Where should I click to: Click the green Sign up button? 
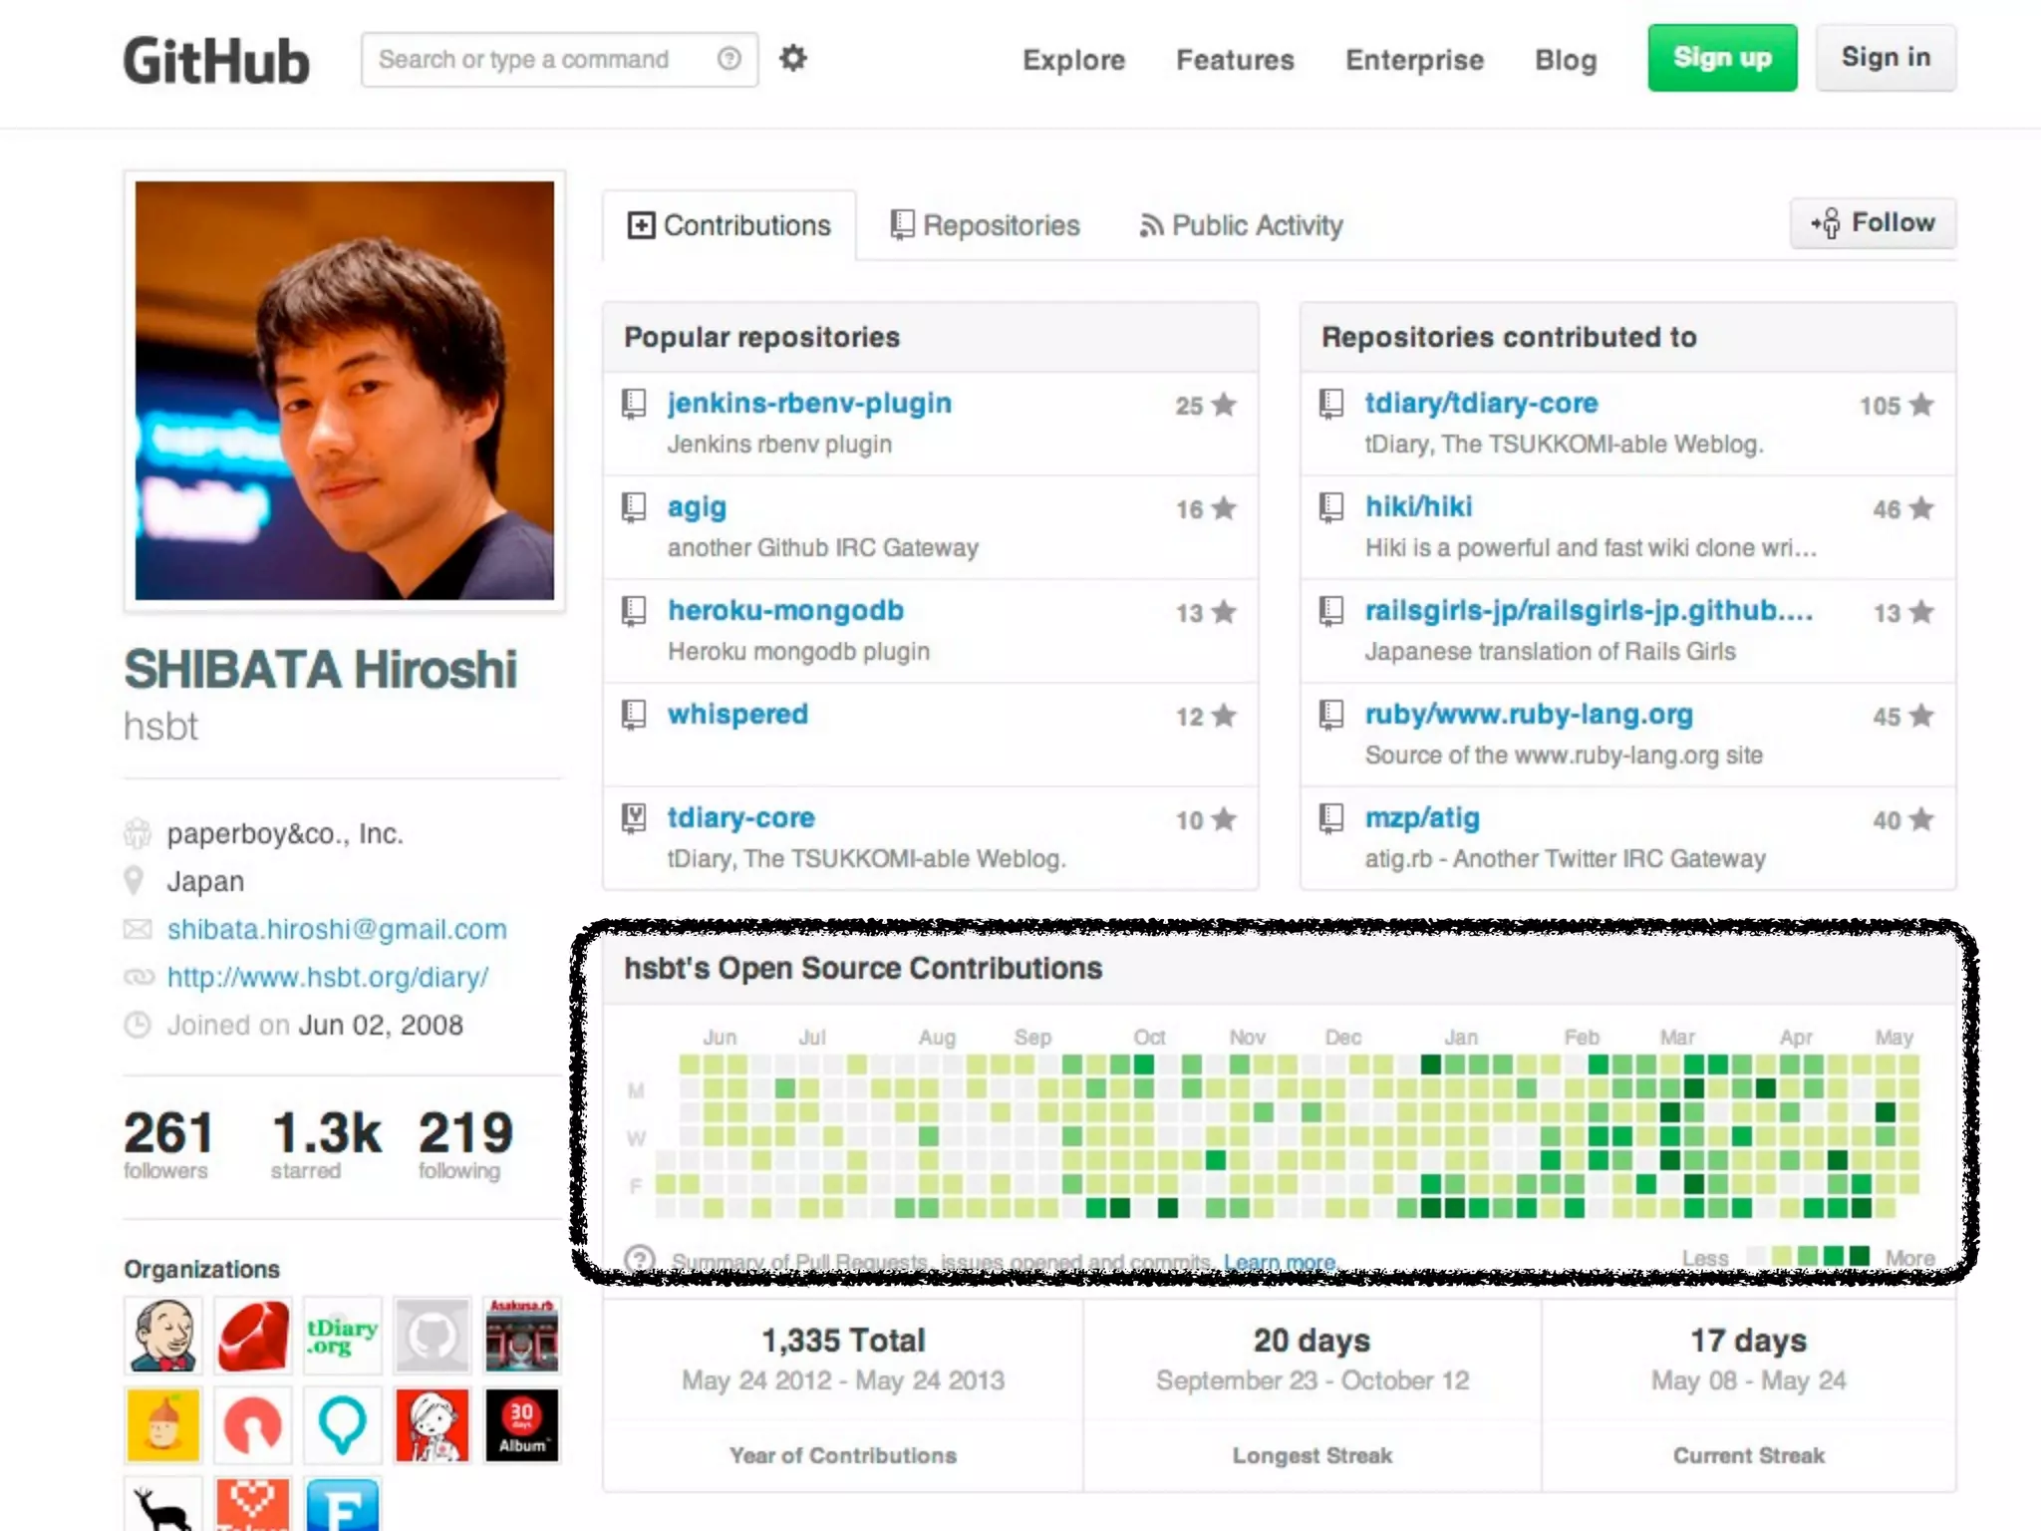[1722, 58]
